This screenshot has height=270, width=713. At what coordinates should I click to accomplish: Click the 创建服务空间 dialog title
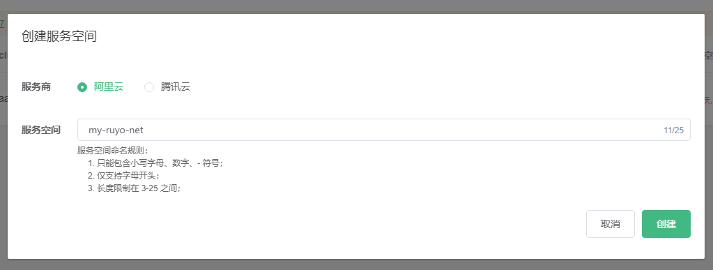(59, 36)
